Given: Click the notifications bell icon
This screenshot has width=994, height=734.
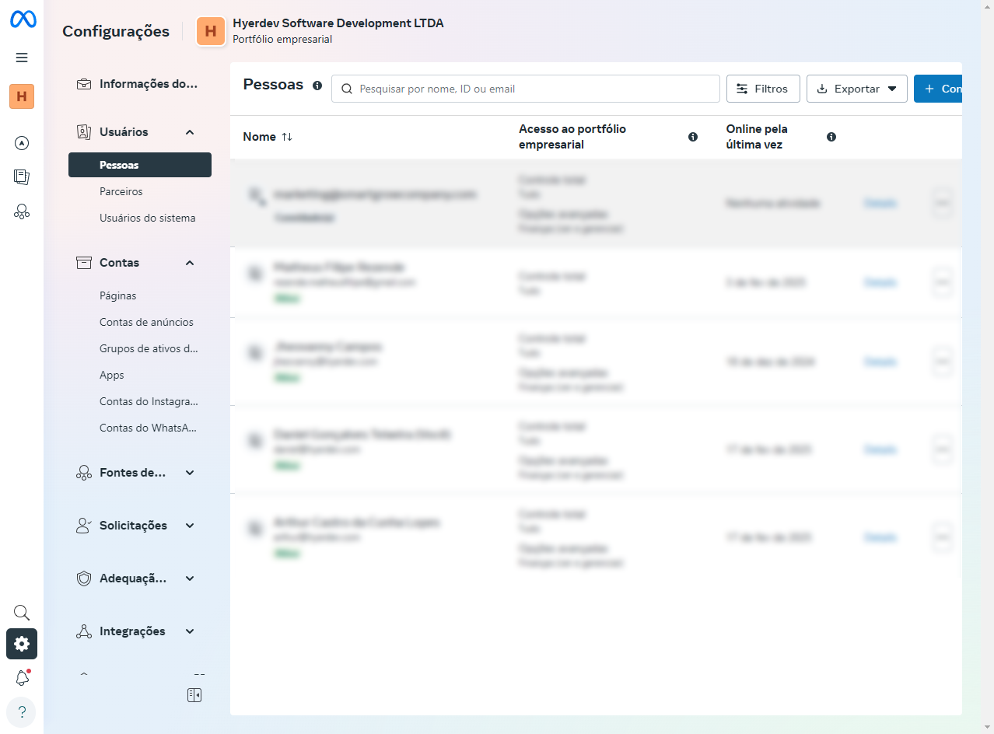Looking at the screenshot, I should [x=22, y=678].
